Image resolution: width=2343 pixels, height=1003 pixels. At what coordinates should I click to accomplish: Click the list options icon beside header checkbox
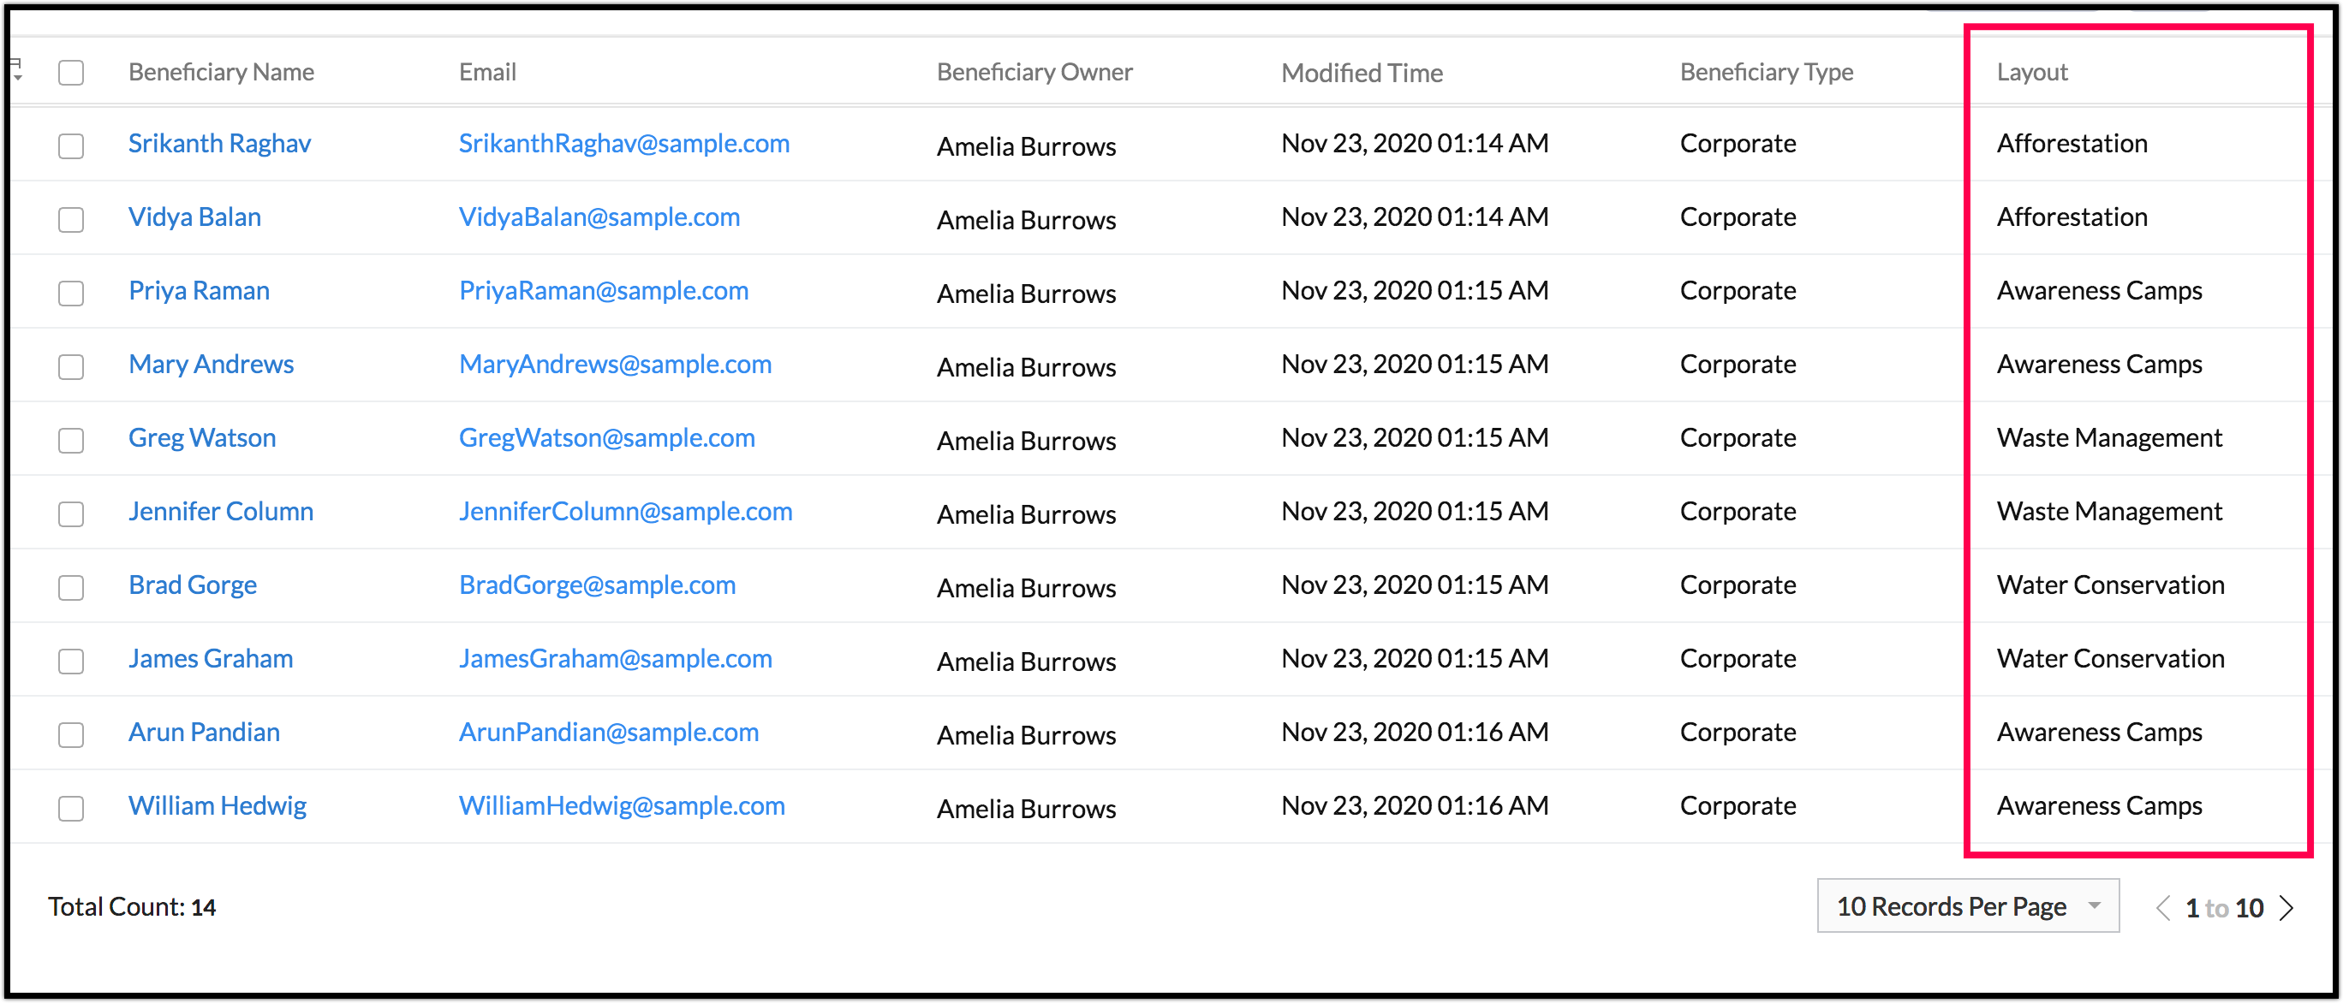tap(16, 69)
